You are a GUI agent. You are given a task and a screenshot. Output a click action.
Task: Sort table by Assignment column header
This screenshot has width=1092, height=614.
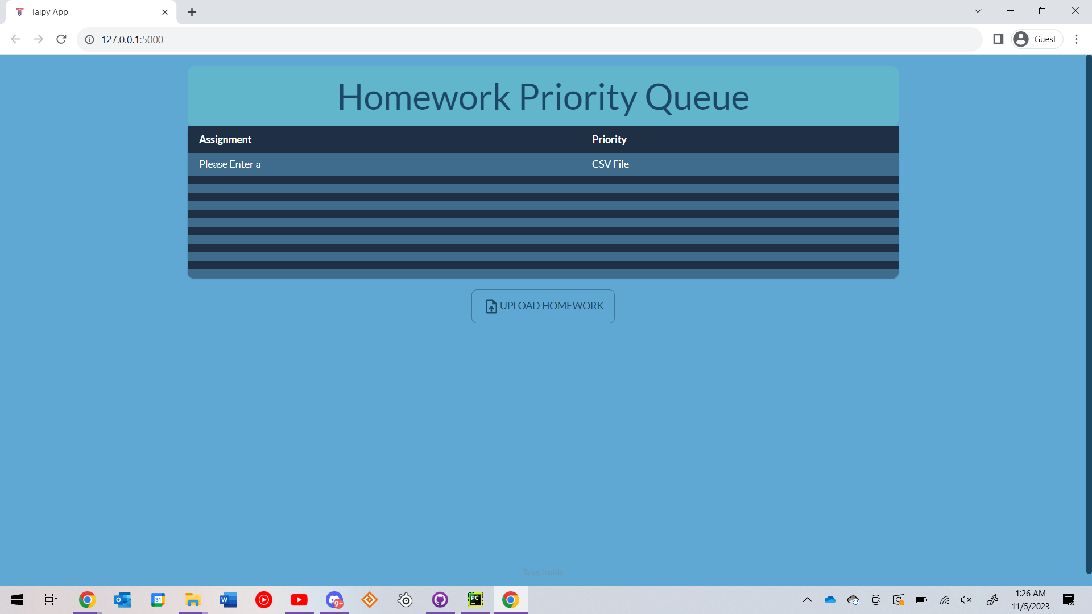tap(225, 140)
